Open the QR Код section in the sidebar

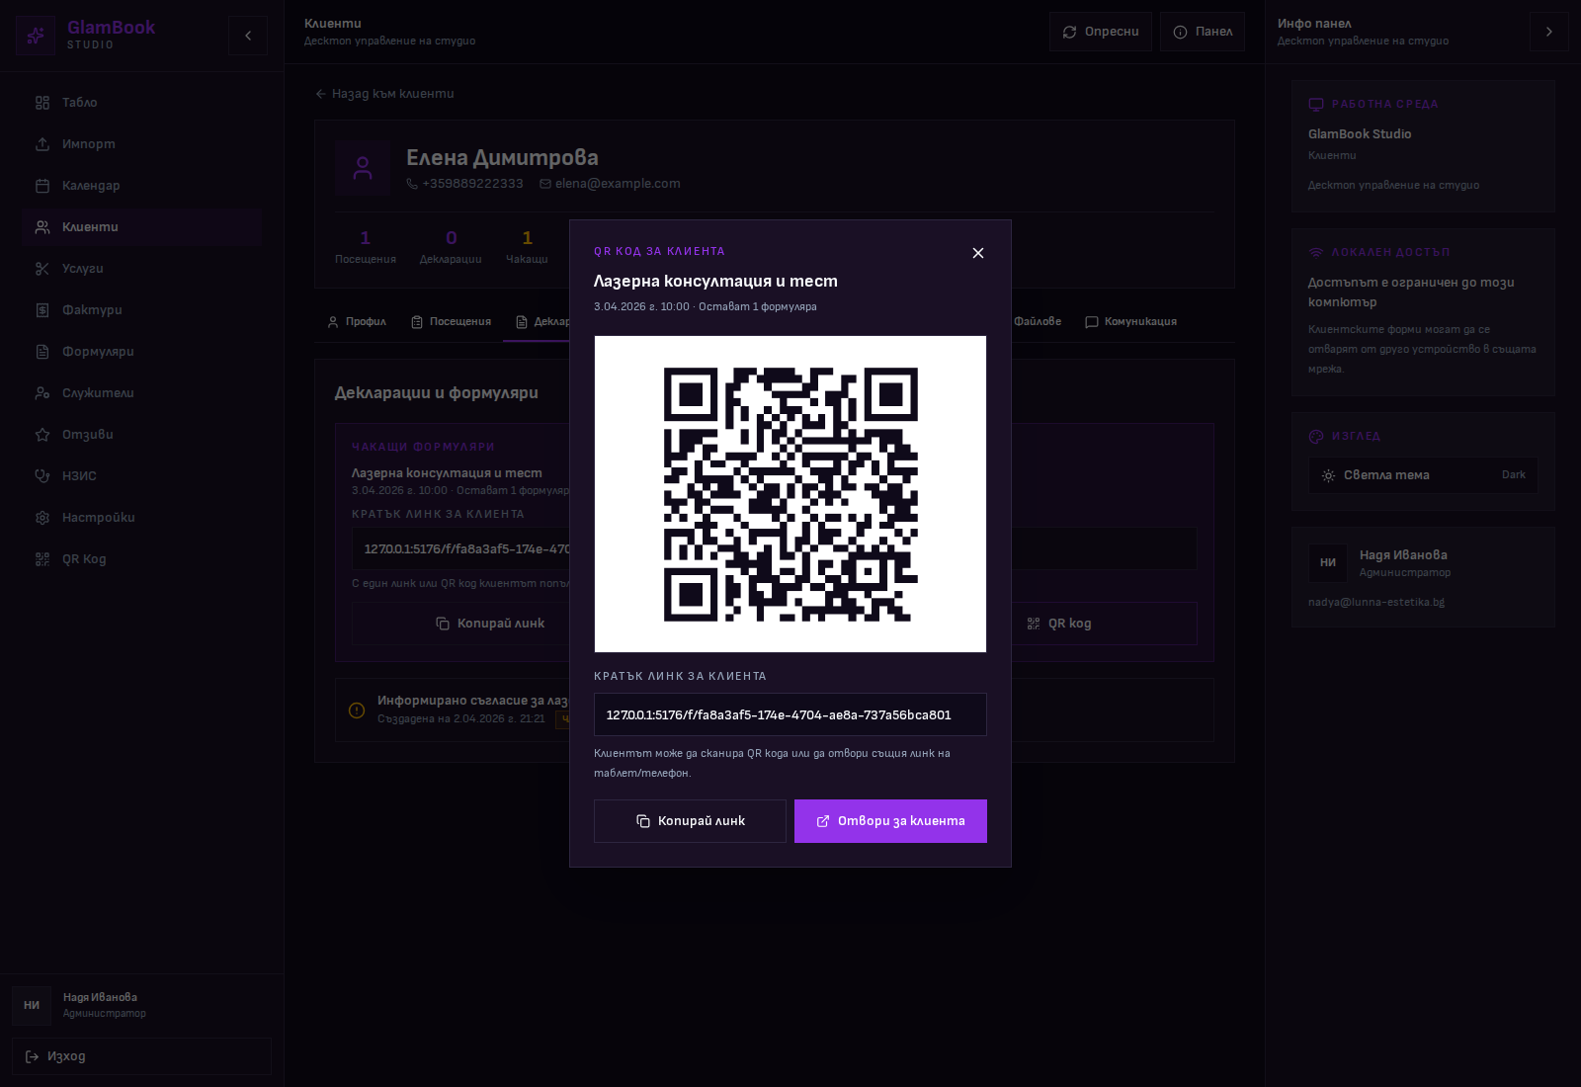coord(83,558)
